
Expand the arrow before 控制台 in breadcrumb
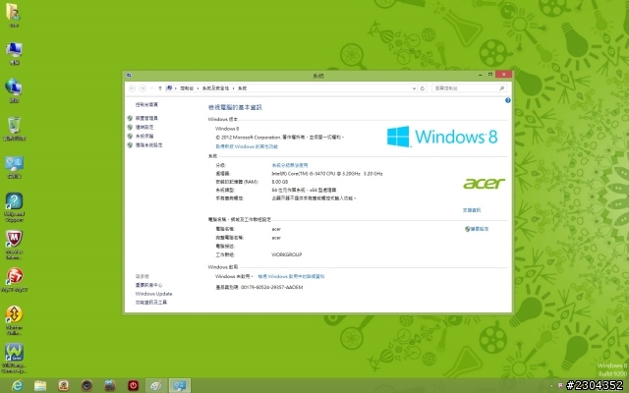point(176,88)
